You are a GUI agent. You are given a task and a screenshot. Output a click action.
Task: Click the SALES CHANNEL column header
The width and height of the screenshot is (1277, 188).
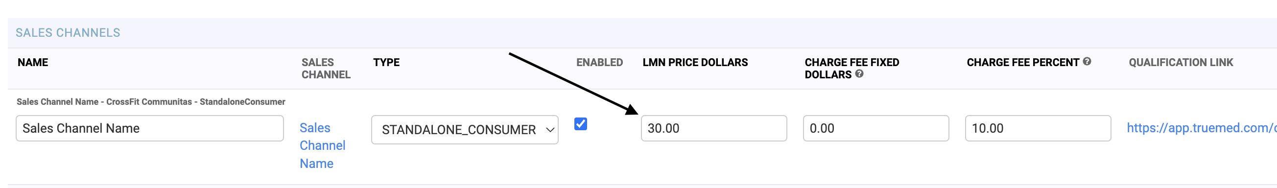pyautogui.click(x=326, y=69)
